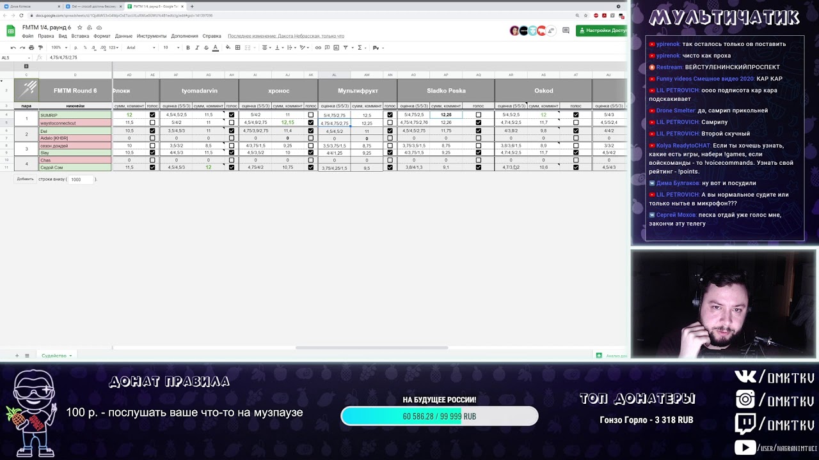Open the zoom level 100% dropdown
This screenshot has width=819, height=460.
click(x=59, y=47)
